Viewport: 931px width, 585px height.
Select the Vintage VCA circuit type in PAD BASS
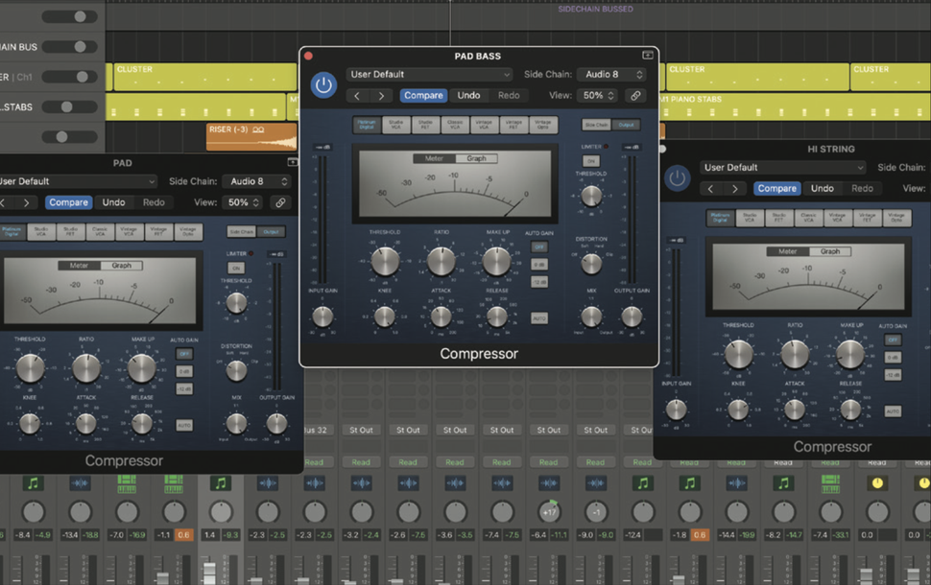pos(483,125)
